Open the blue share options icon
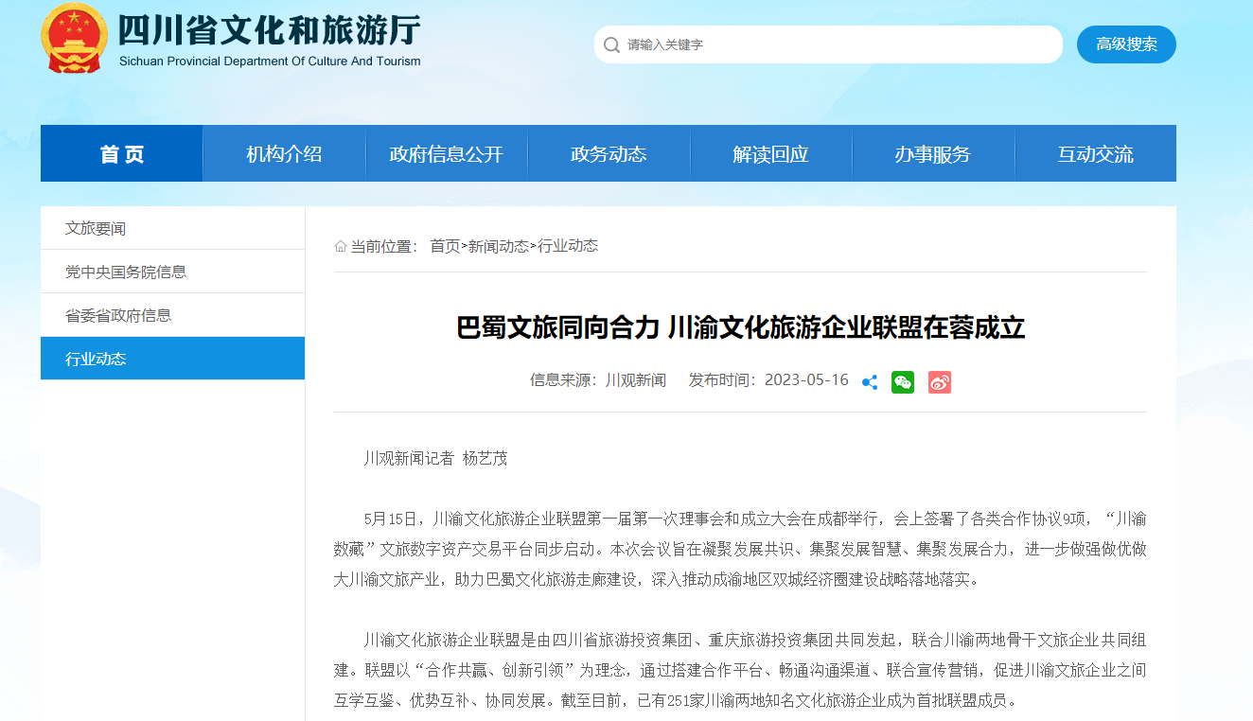The height and width of the screenshot is (721, 1253). point(869,382)
